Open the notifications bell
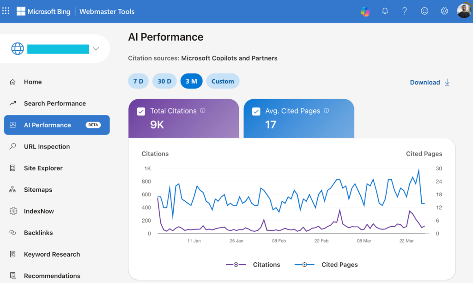Screen dimensions: 473x283 click(385, 12)
